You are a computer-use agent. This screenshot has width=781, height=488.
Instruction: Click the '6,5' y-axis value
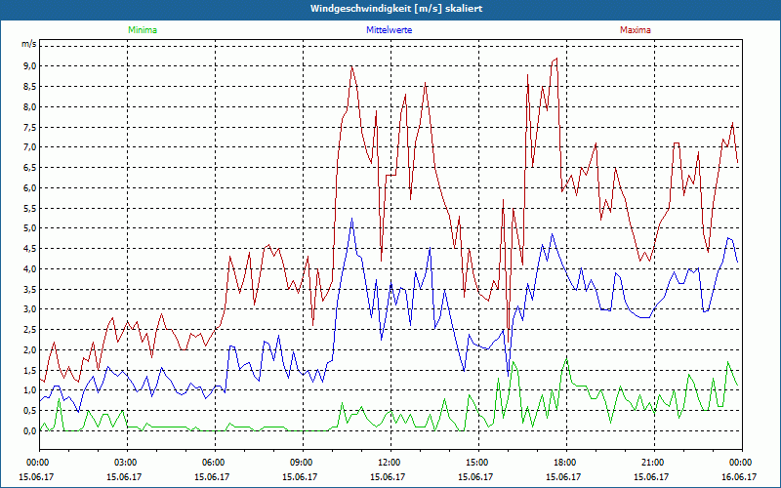(30, 168)
